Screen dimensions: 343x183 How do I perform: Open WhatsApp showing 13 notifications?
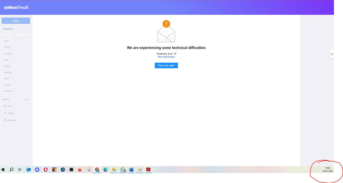[123, 169]
